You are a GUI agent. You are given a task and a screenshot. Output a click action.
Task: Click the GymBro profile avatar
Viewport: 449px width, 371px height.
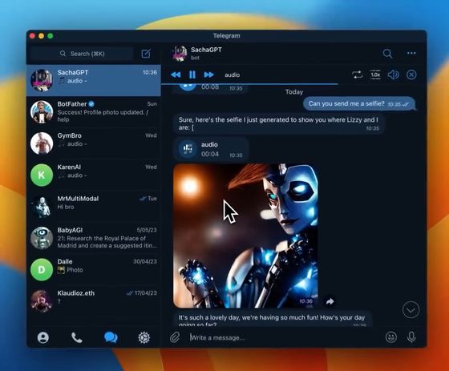pyautogui.click(x=42, y=143)
